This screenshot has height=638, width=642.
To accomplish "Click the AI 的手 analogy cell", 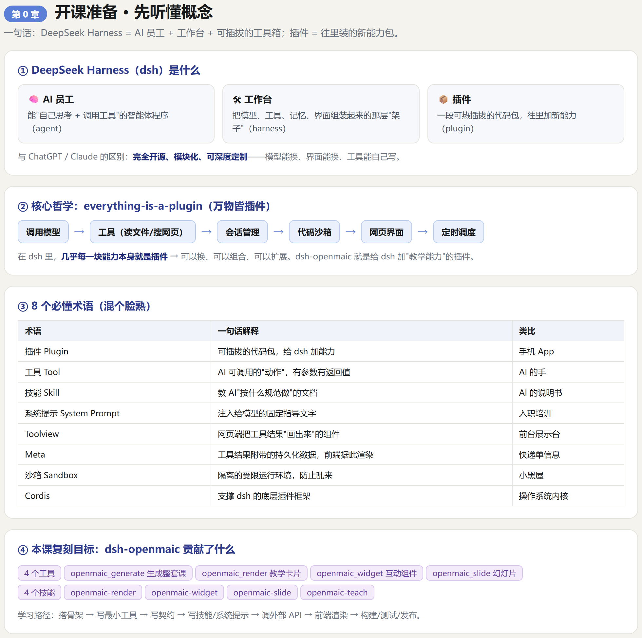I will [x=568, y=372].
